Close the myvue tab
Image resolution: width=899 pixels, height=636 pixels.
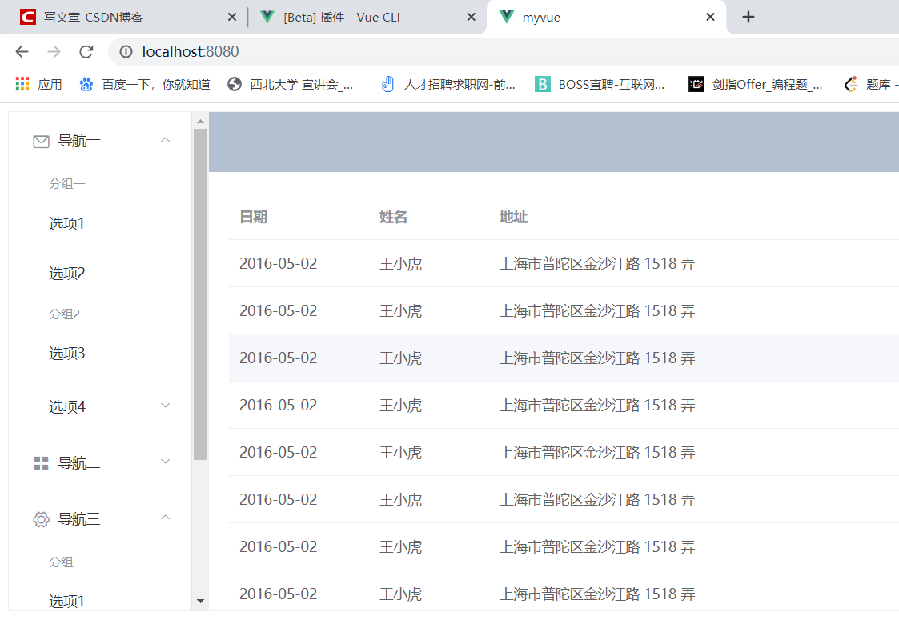710,17
